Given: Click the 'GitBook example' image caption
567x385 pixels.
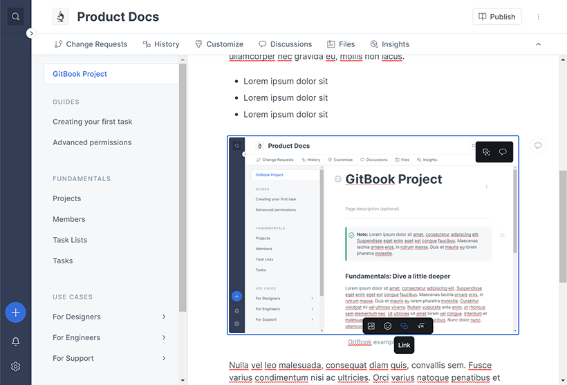Looking at the screenshot, I should point(371,342).
